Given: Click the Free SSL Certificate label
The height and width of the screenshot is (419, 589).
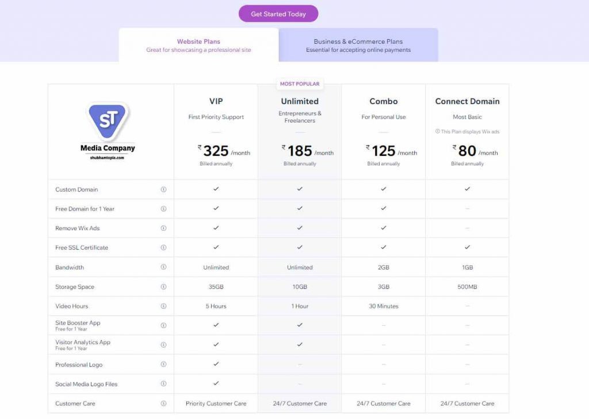Looking at the screenshot, I should click(x=82, y=247).
